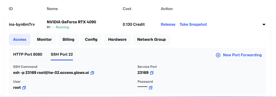Viewport: 276px width, 97px height.
Task: Open the Billing tab
Action: 68,39
